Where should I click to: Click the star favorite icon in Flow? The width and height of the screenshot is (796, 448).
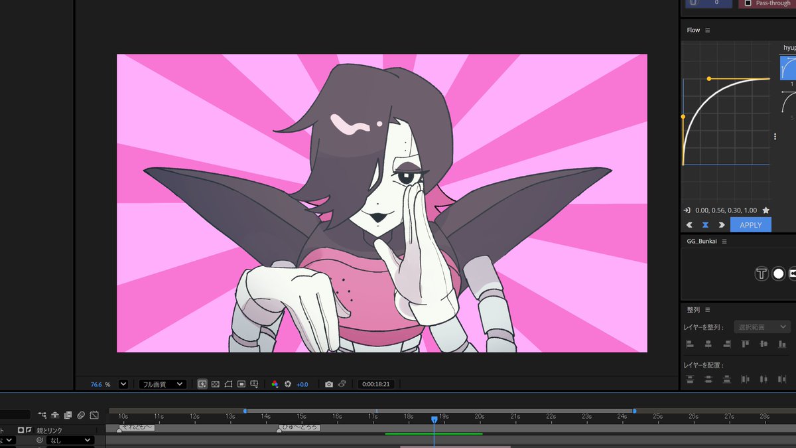coord(766,210)
